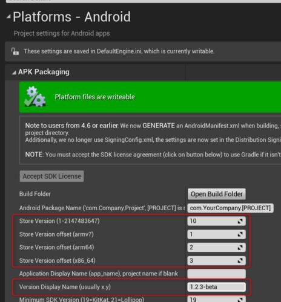Click the Minimum SDK Version spinner arrow icon
This screenshot has width=281, height=302.
pos(240,300)
